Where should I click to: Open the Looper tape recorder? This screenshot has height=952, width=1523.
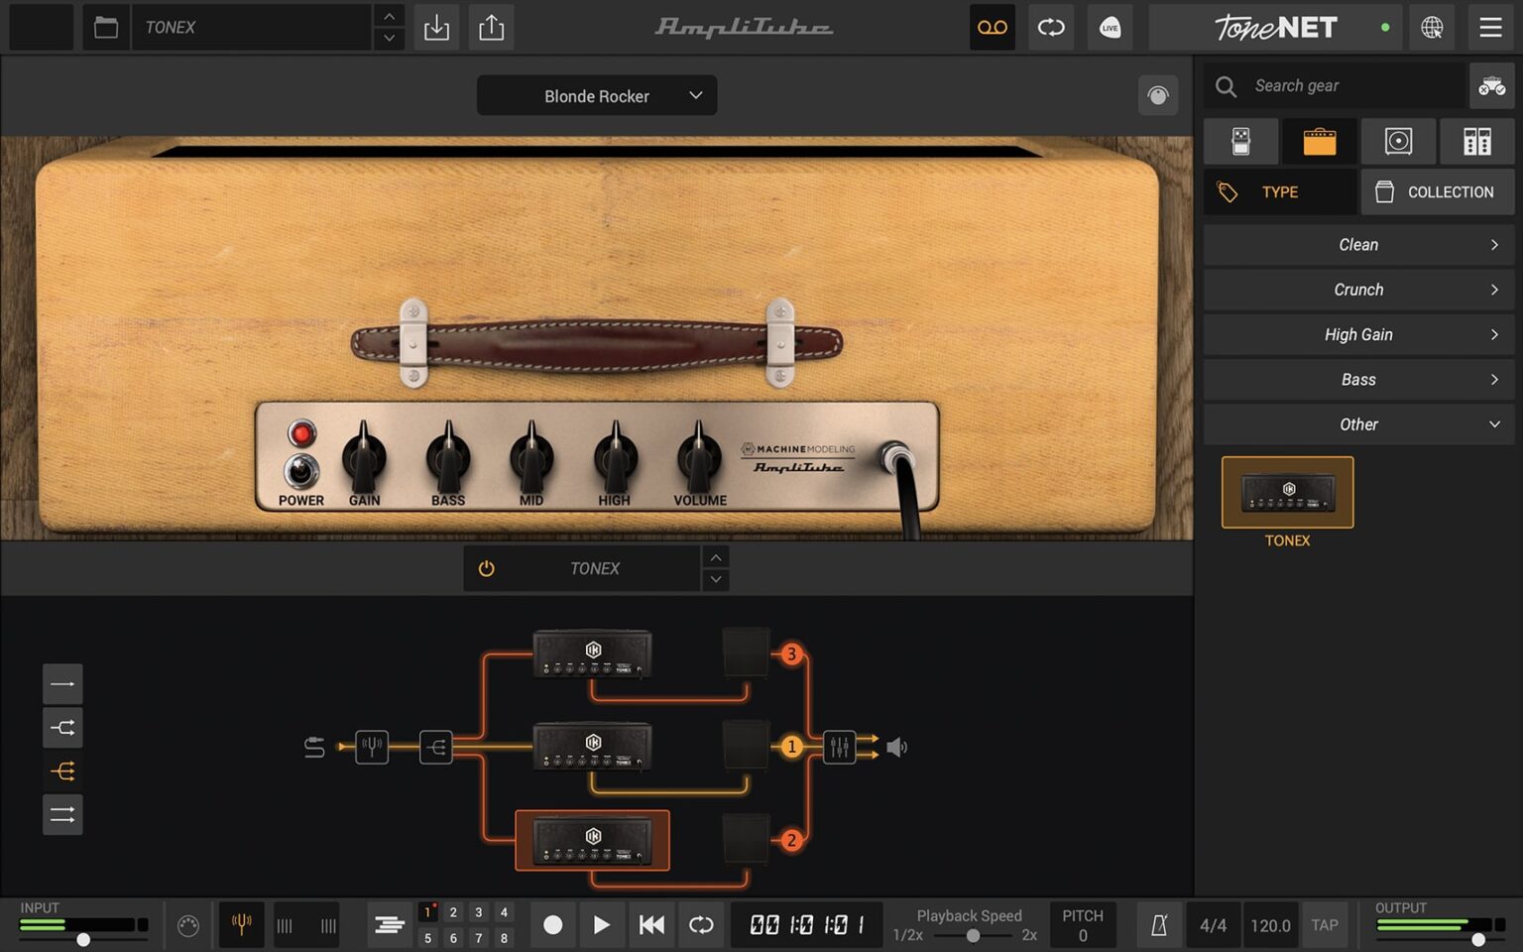coord(993,27)
